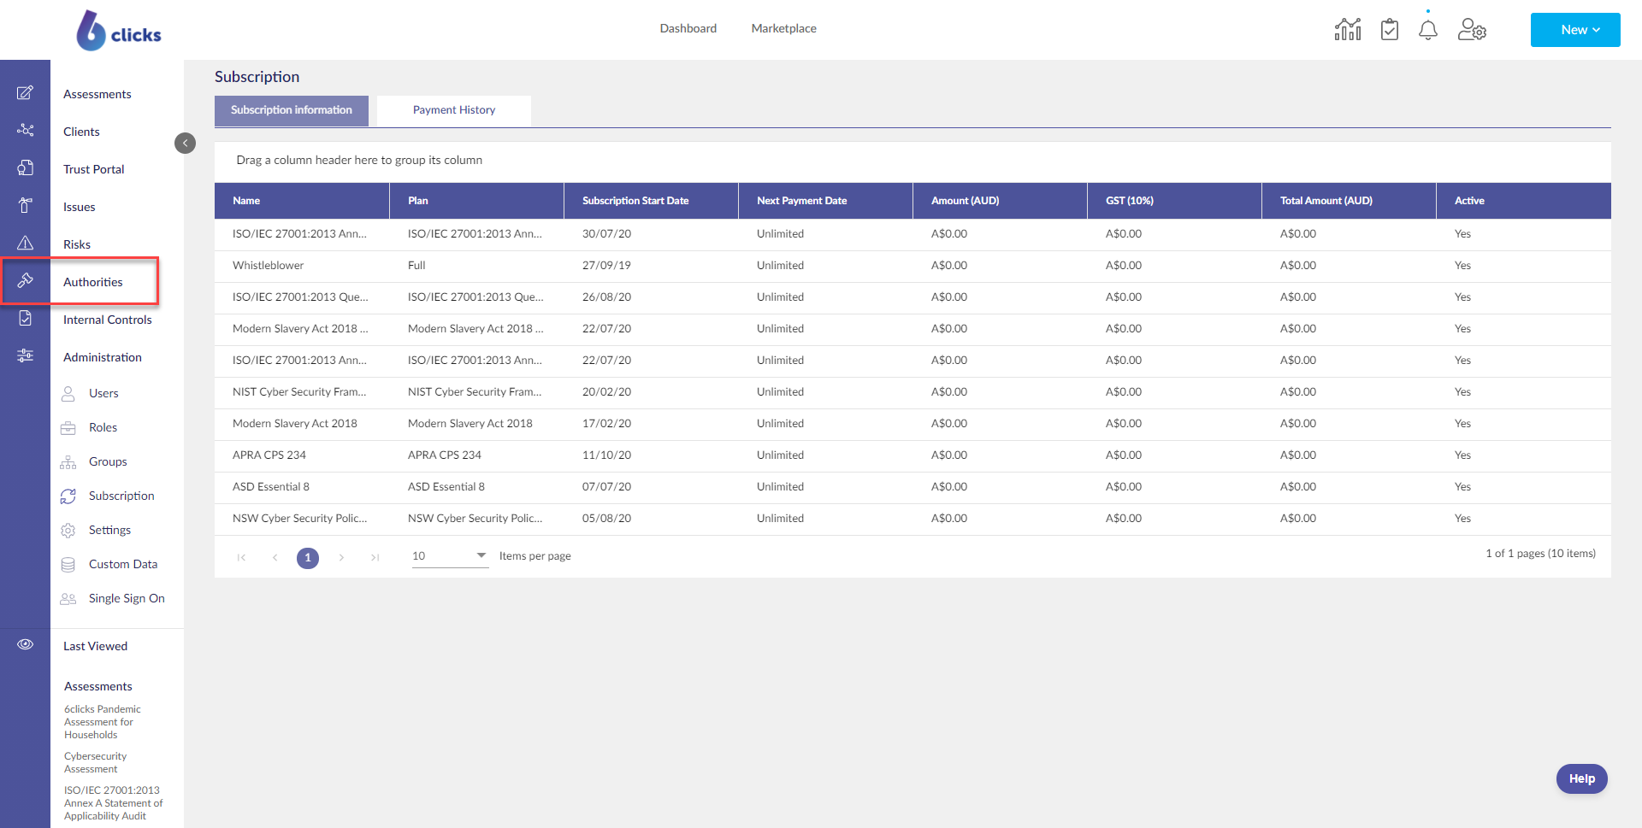The width and height of the screenshot is (1642, 828).
Task: Open ISO/IEC 27001:2013 Annex A Statement link
Action: 113,803
